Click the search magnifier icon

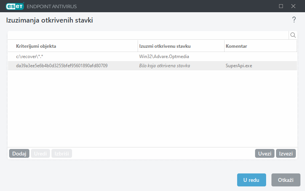pos(293,35)
